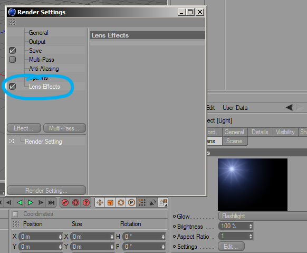Open the Edit menu in Attributes panel

[211, 108]
